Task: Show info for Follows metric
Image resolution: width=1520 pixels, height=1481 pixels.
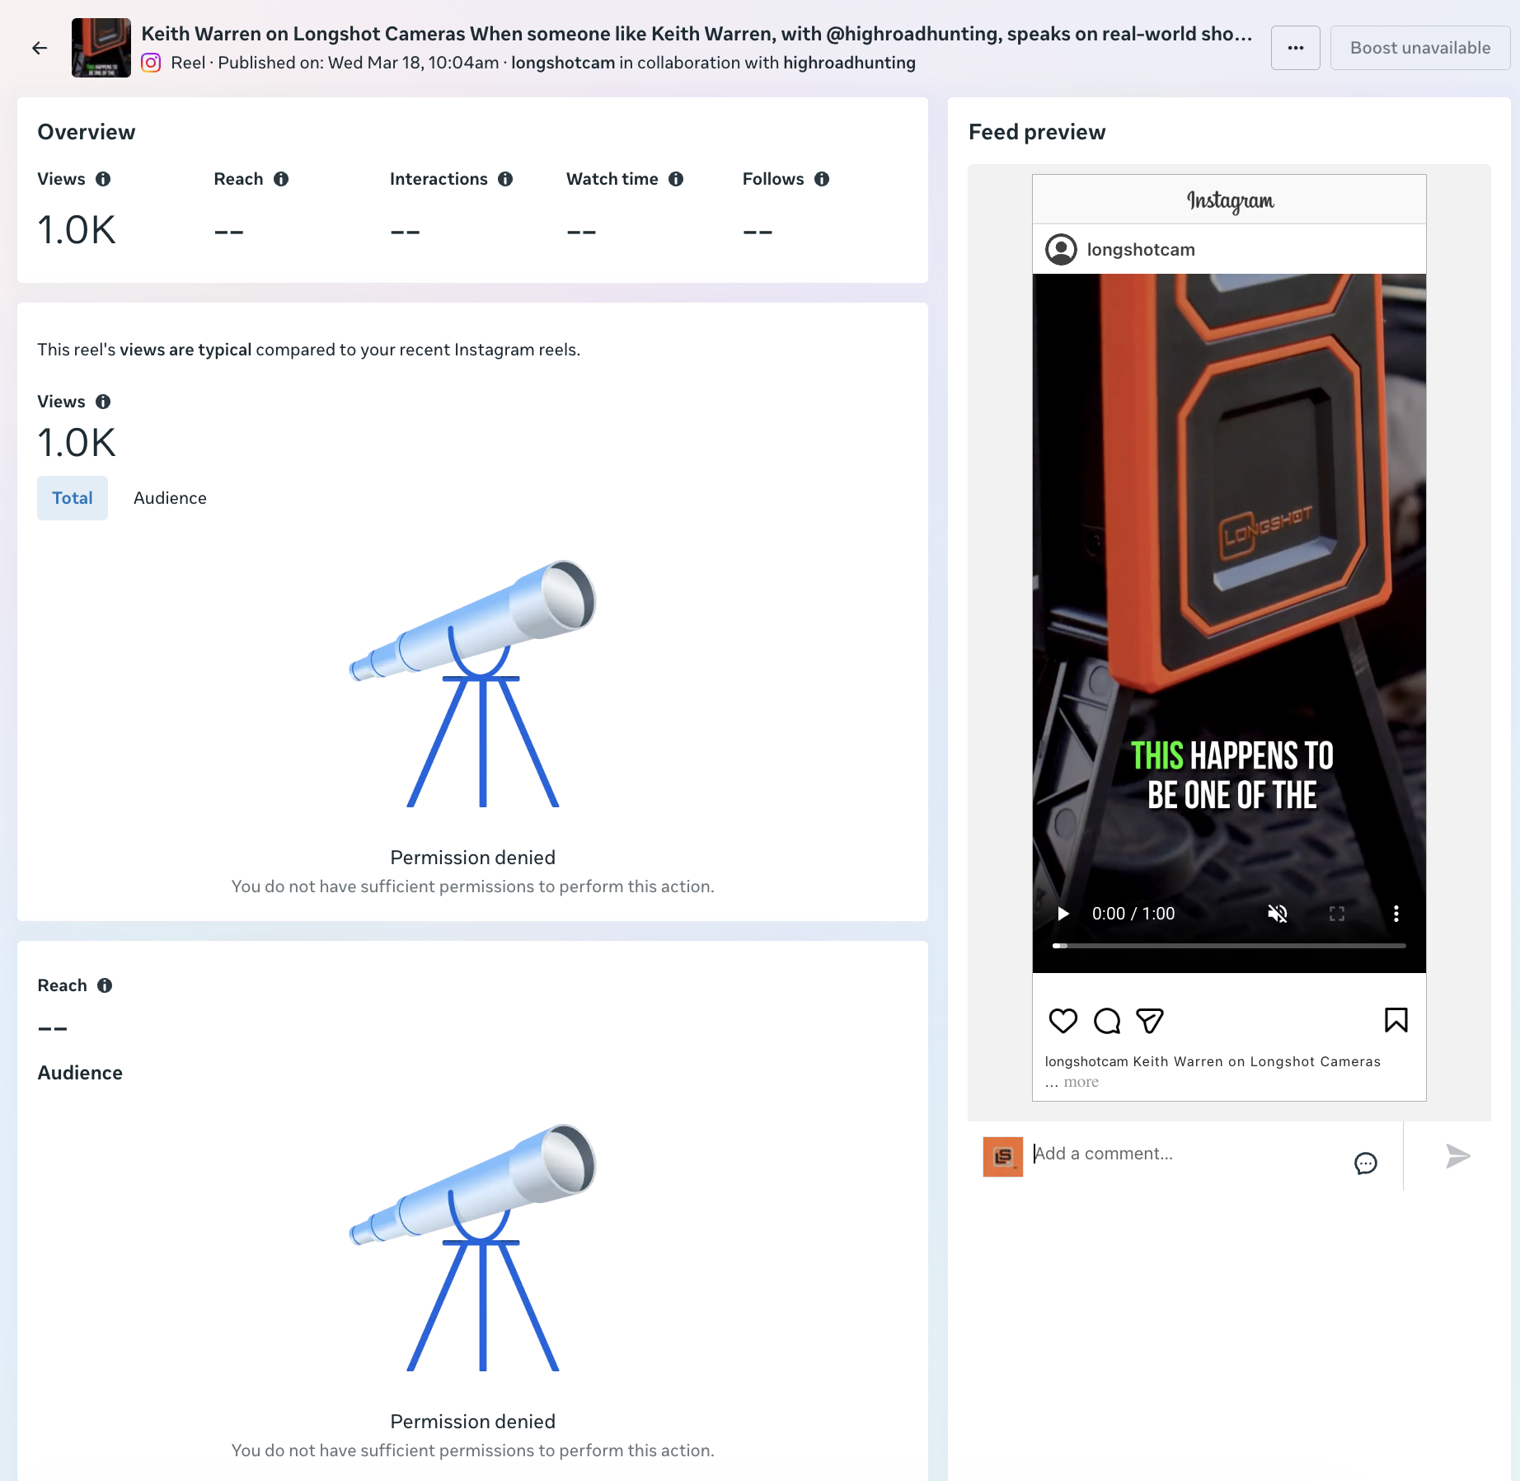Action: [x=822, y=179]
